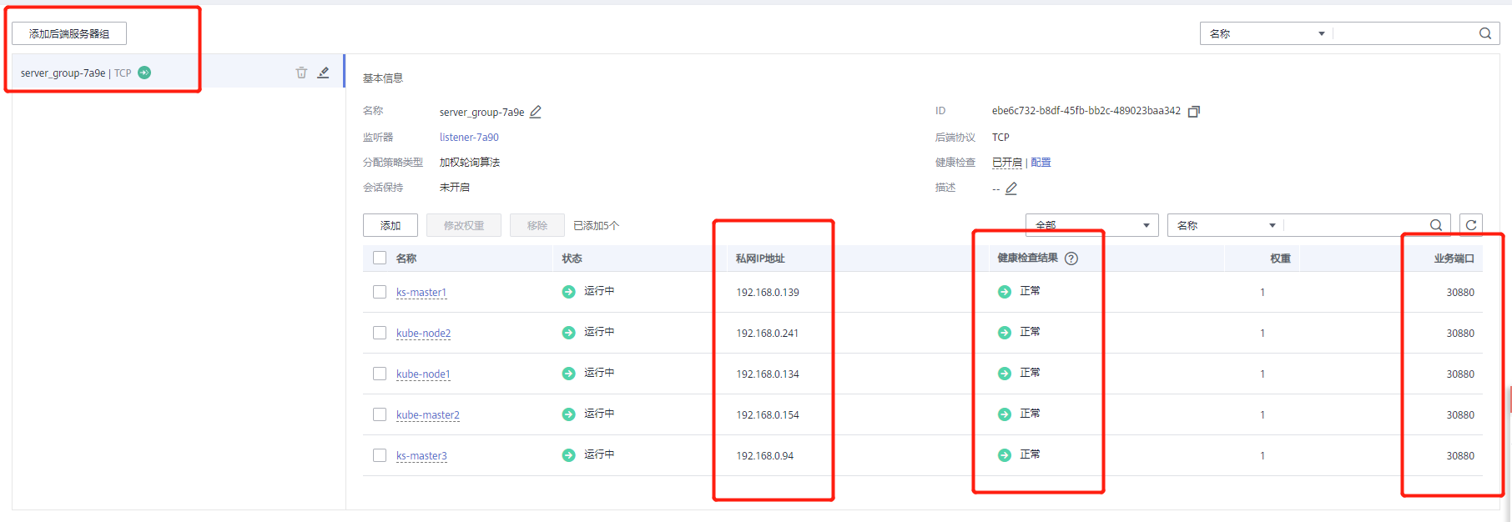
Task: Click the top-right search input field
Action: tap(1405, 33)
